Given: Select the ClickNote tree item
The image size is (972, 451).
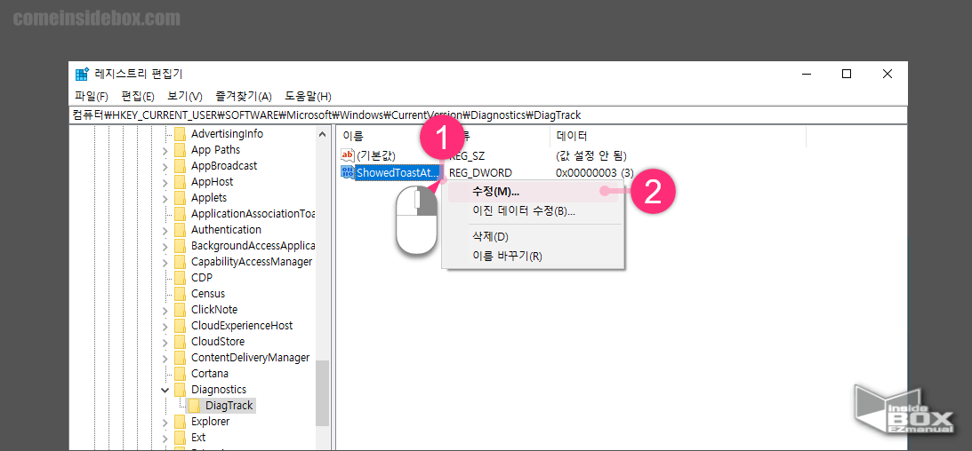Looking at the screenshot, I should 213,309.
